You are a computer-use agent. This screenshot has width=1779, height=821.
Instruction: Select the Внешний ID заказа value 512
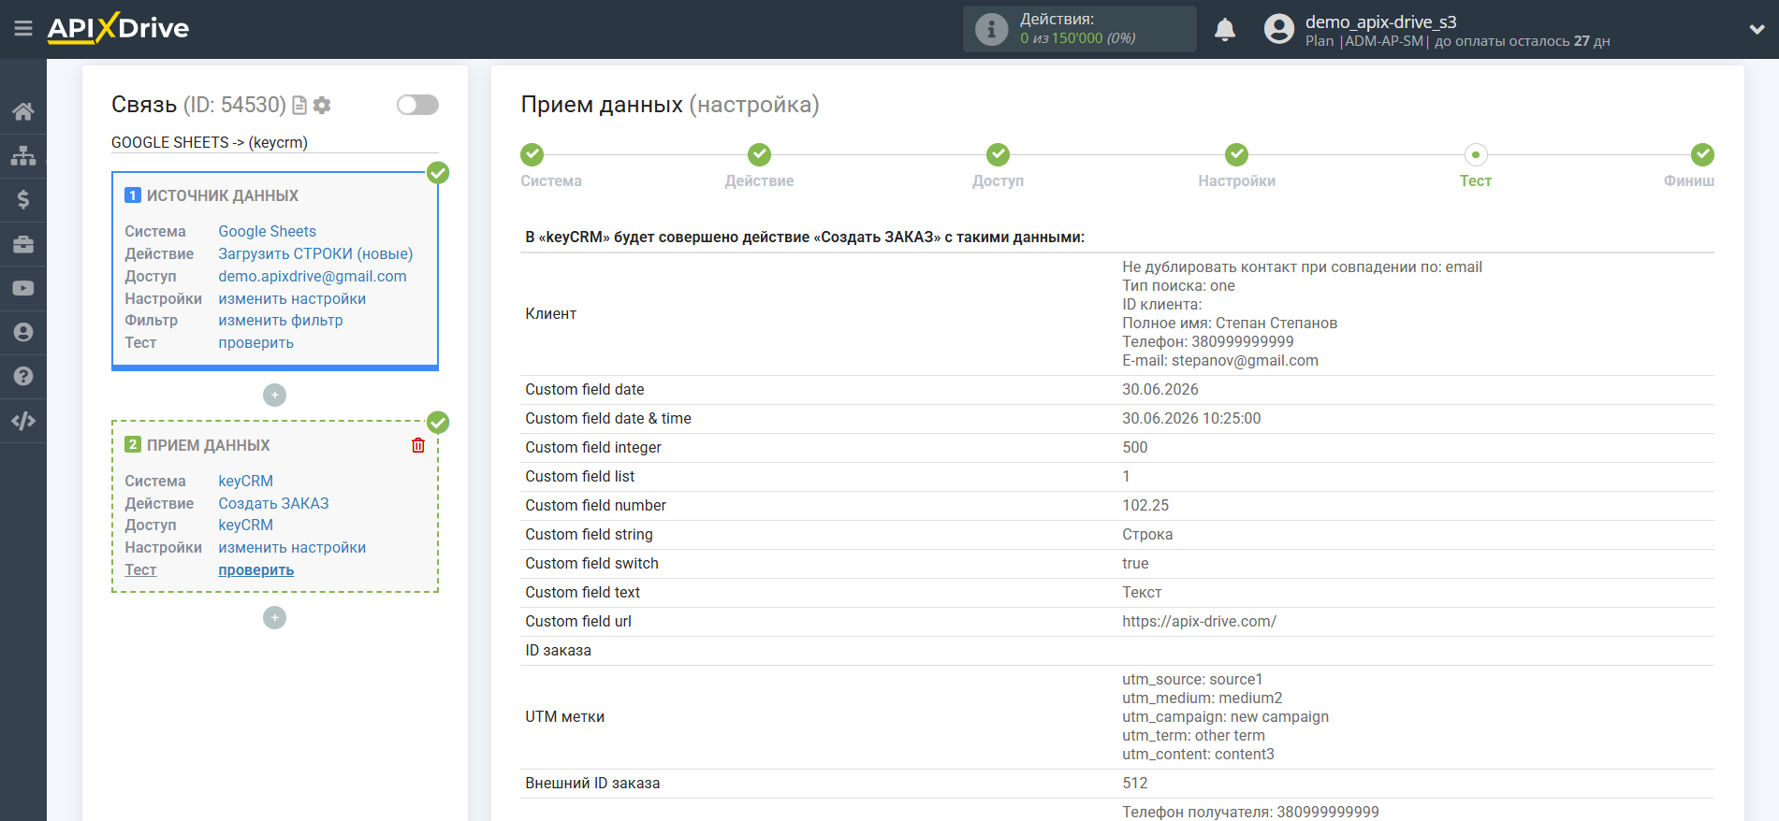coord(1135,783)
